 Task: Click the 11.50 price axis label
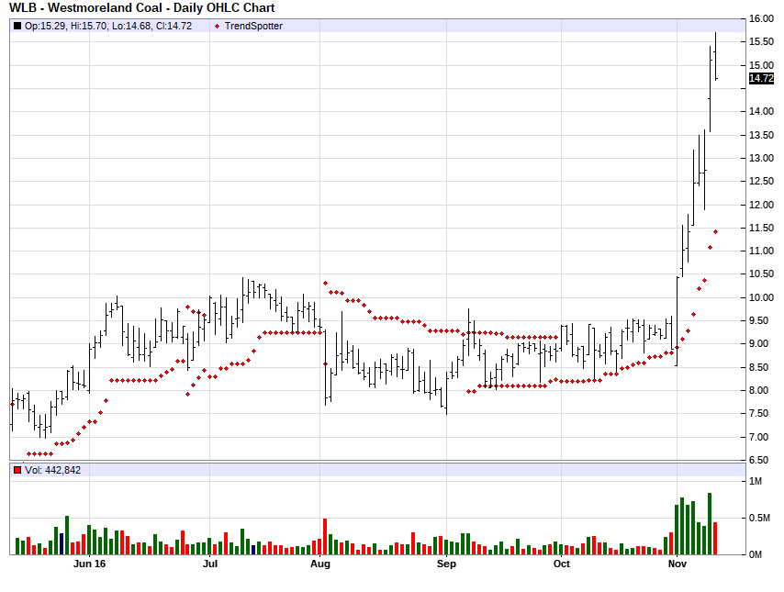[761, 228]
